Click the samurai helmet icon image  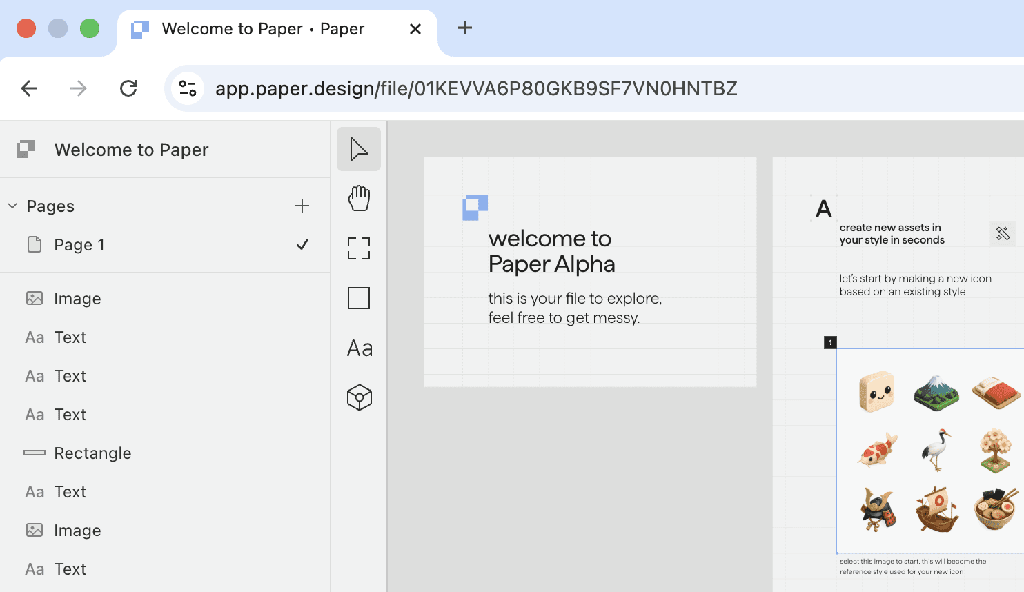(x=878, y=509)
